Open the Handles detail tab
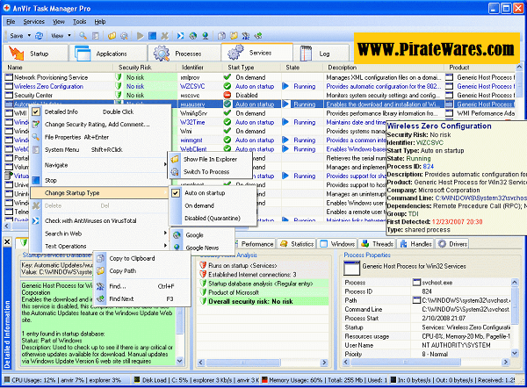The width and height of the screenshot is (527, 388). click(x=415, y=244)
